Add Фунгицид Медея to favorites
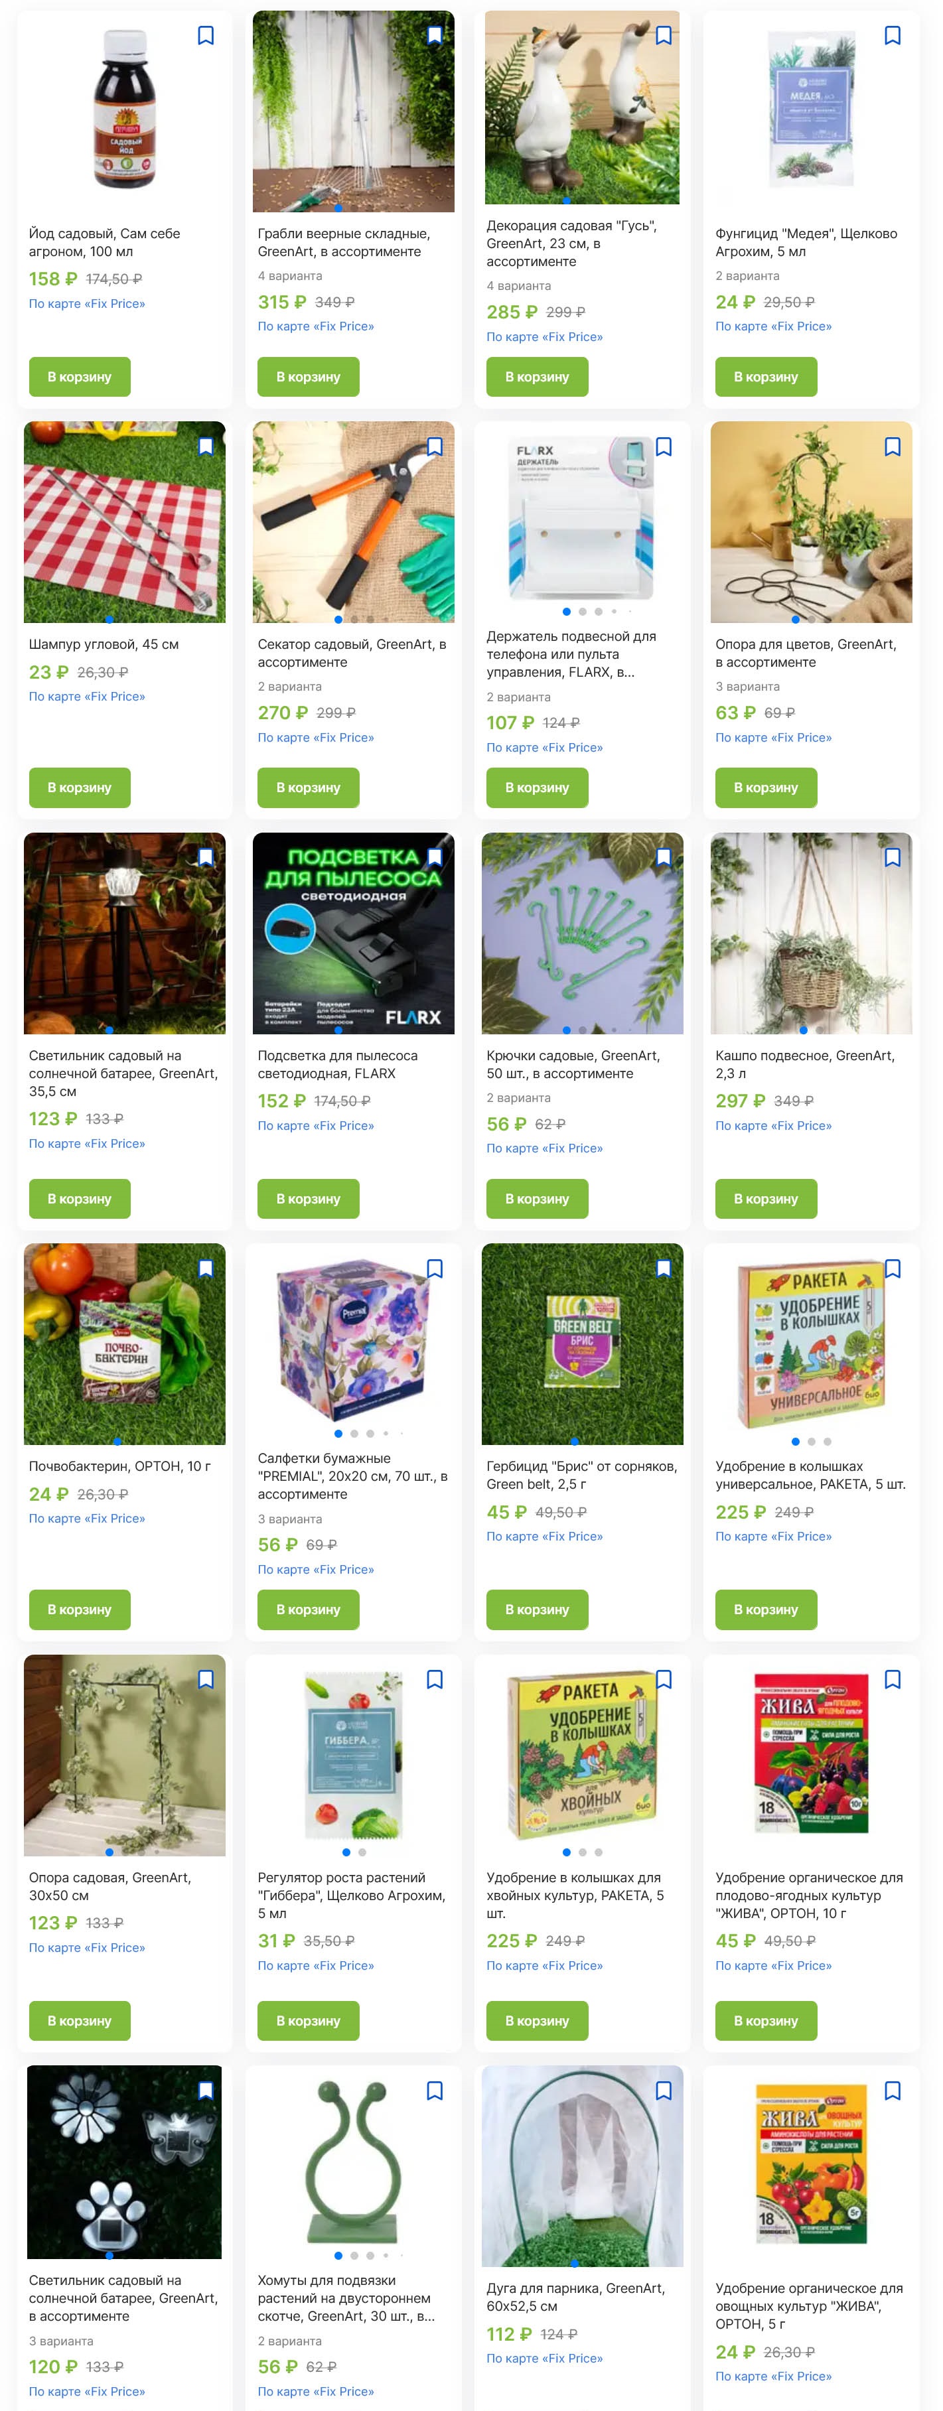943x2411 pixels. click(893, 36)
